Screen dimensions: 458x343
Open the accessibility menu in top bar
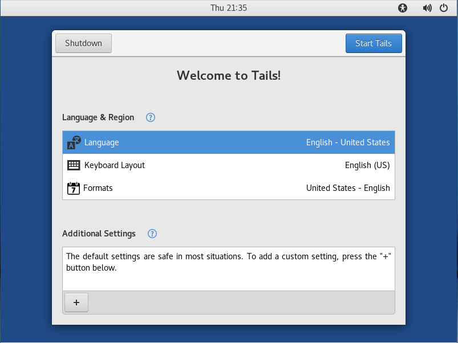[403, 8]
